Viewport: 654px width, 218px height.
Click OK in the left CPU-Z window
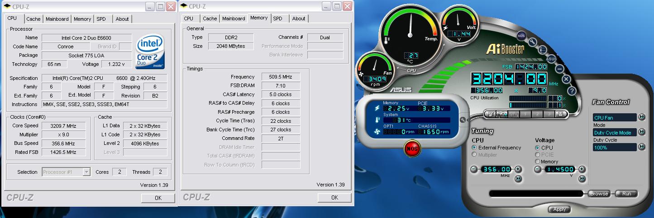(x=158, y=198)
